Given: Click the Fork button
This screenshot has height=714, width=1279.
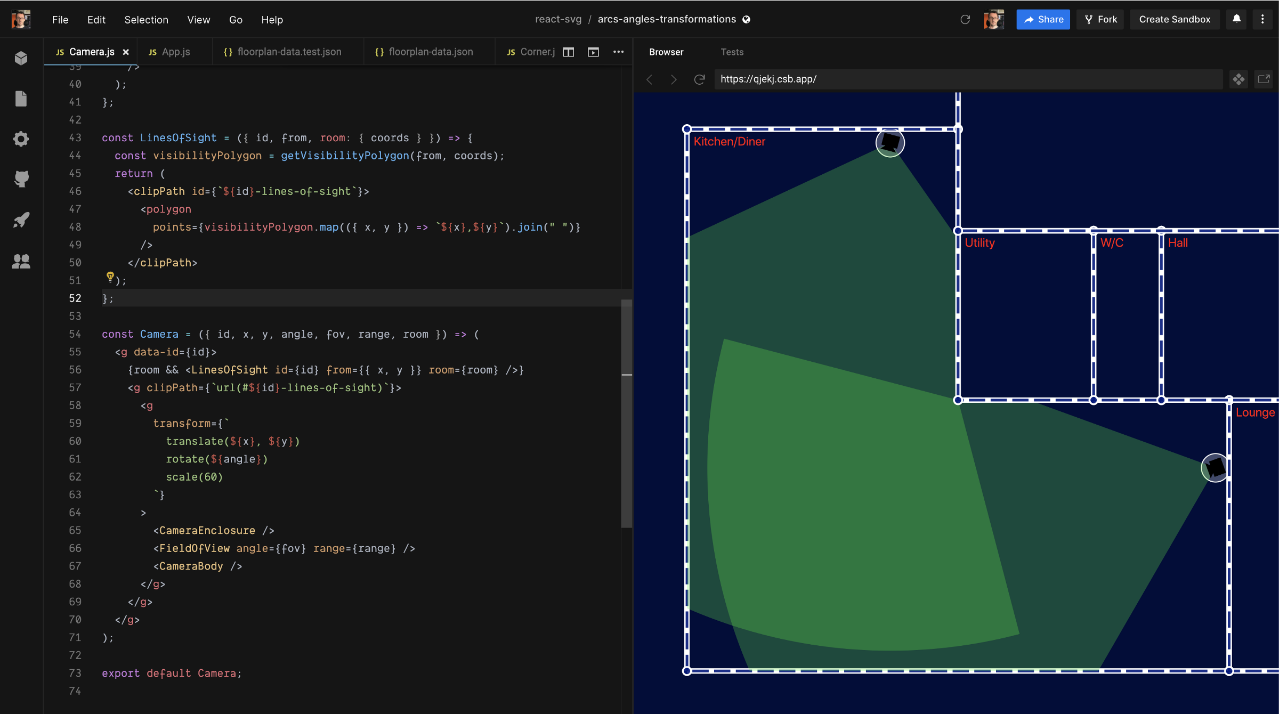Looking at the screenshot, I should (x=1100, y=19).
